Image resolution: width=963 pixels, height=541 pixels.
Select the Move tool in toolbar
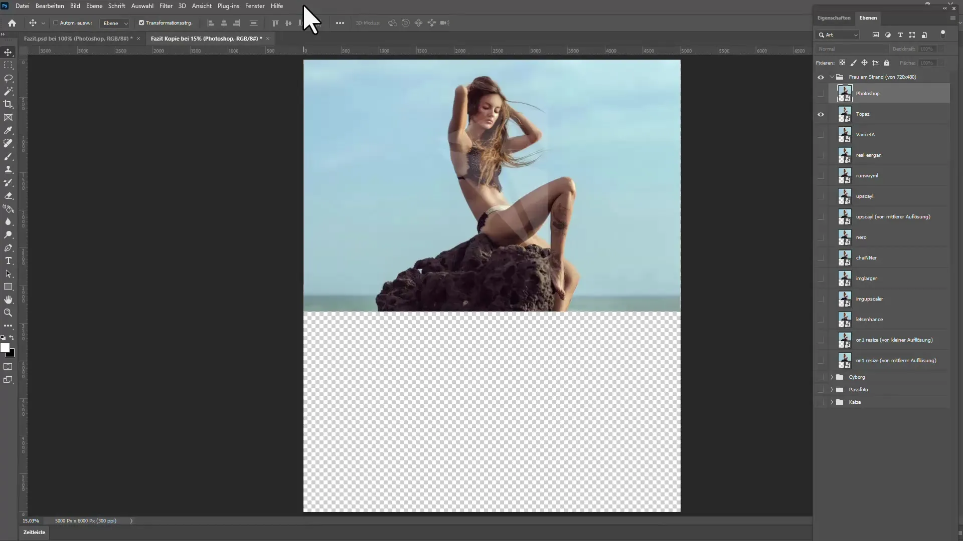pyautogui.click(x=9, y=52)
